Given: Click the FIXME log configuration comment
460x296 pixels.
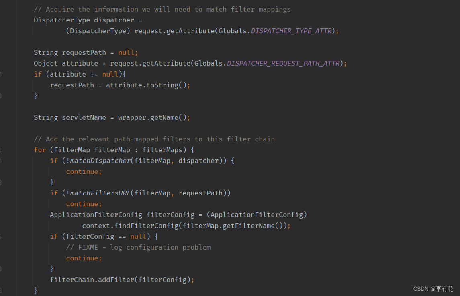Looking at the screenshot, I should (x=138, y=247).
